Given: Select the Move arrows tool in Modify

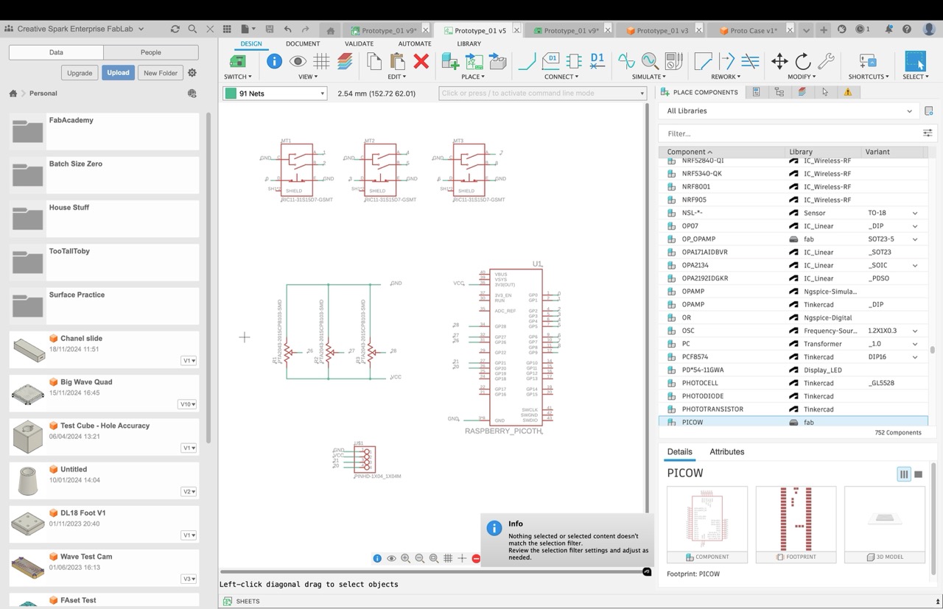Looking at the screenshot, I should tap(779, 61).
